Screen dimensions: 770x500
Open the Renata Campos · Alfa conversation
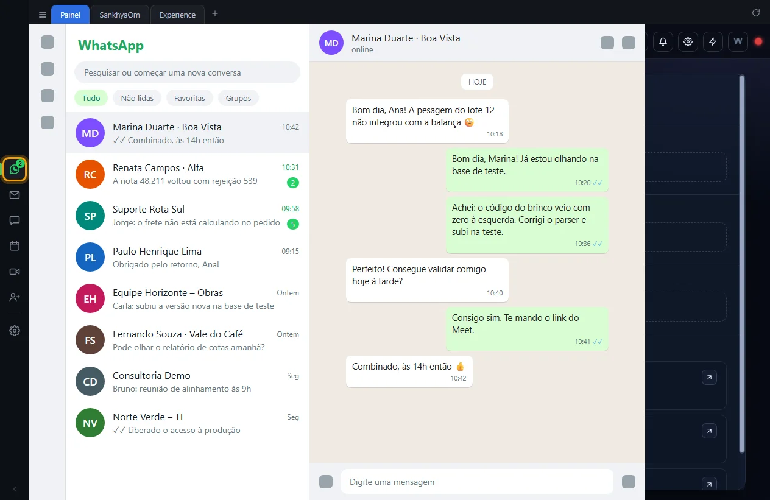pyautogui.click(x=187, y=174)
